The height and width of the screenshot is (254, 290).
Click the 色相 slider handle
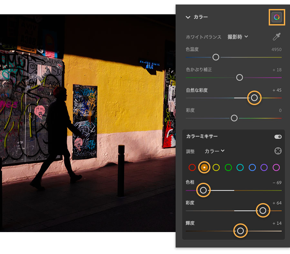203,190
